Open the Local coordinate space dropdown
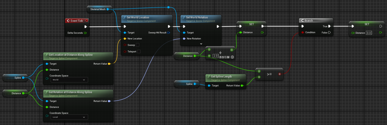Screen dimensions: 387x125 [x=69, y=117]
